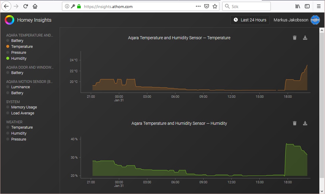Toggle Aqara Door and Window Battery log
This screenshot has width=325, height=194.
pos(17,73)
